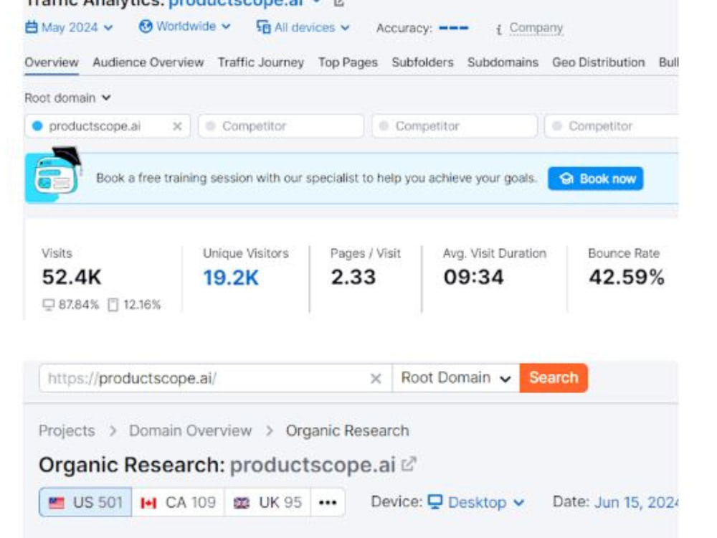717x538 pixels.
Task: Go to Projects breadcrumb
Action: coord(67,431)
